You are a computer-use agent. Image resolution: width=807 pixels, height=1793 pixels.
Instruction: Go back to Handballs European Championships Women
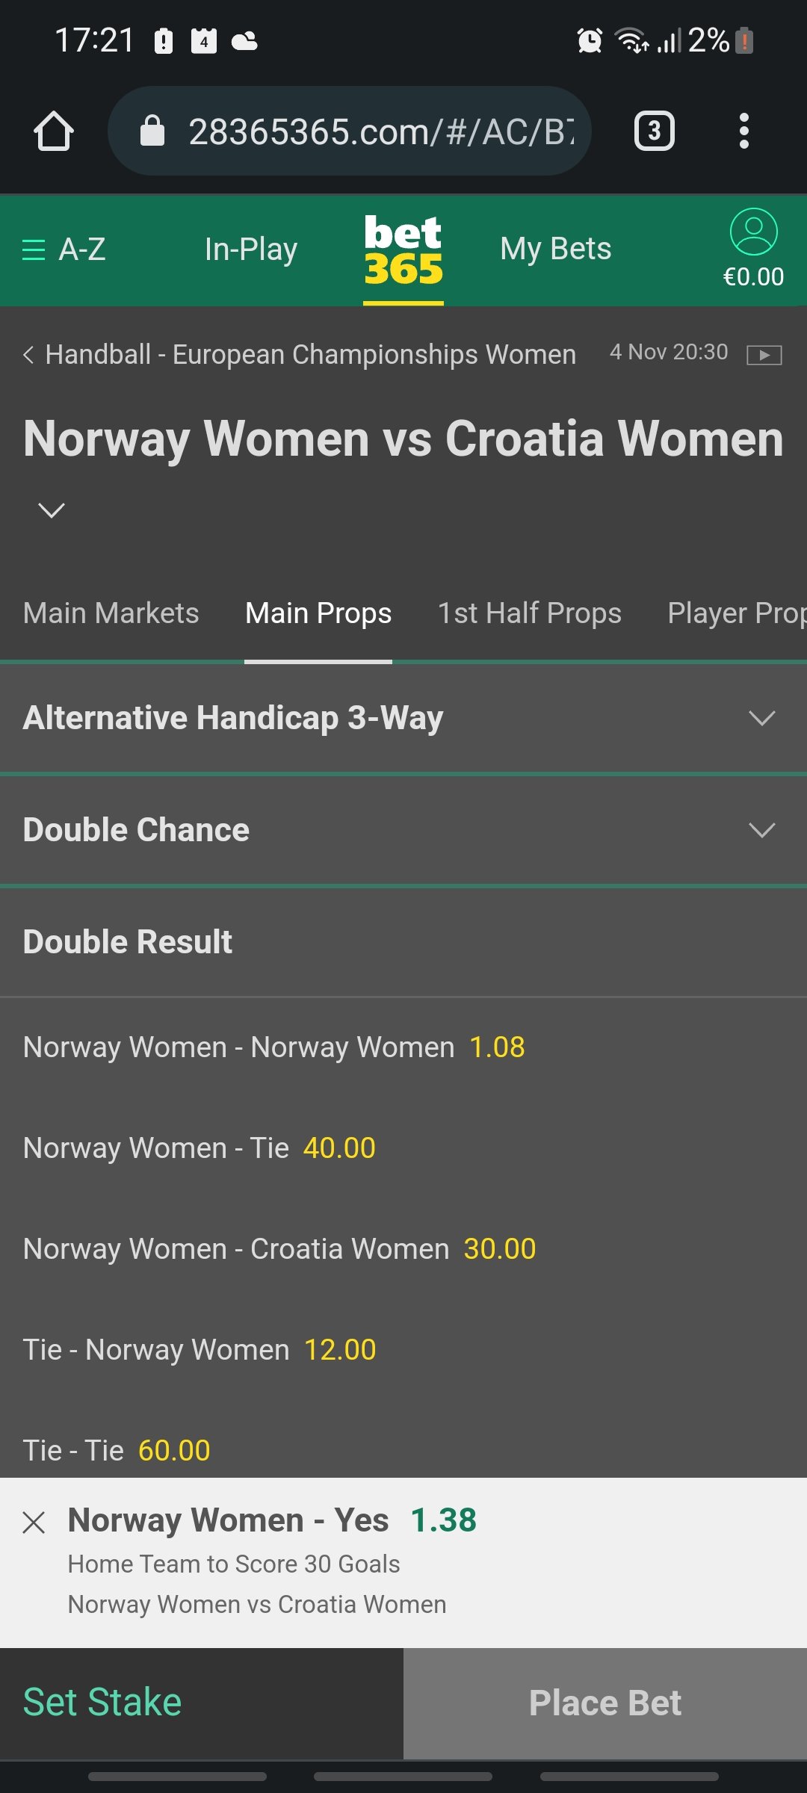300,354
